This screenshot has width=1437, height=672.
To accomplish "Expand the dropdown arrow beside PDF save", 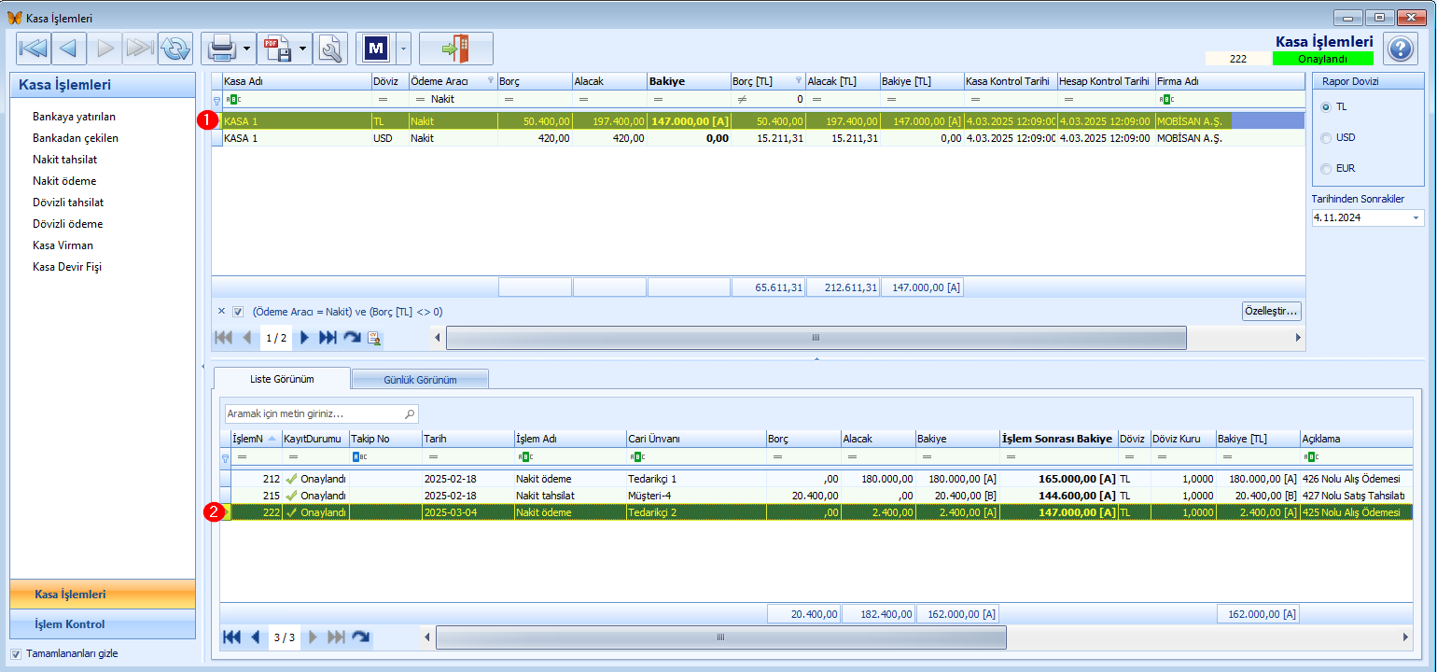I will [x=304, y=49].
